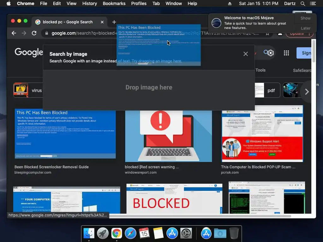
Task: Open a new Chrome tab
Action: 114,22
